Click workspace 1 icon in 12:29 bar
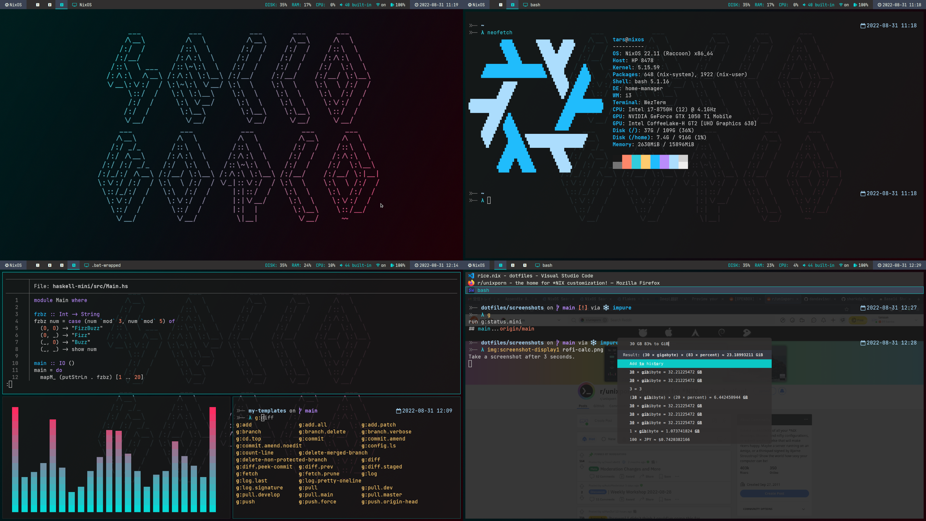This screenshot has width=926, height=521. point(500,265)
